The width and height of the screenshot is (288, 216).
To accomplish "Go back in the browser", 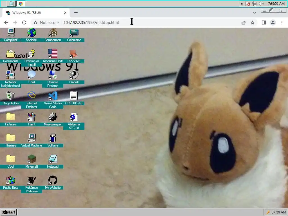I will pyautogui.click(x=6, y=22).
